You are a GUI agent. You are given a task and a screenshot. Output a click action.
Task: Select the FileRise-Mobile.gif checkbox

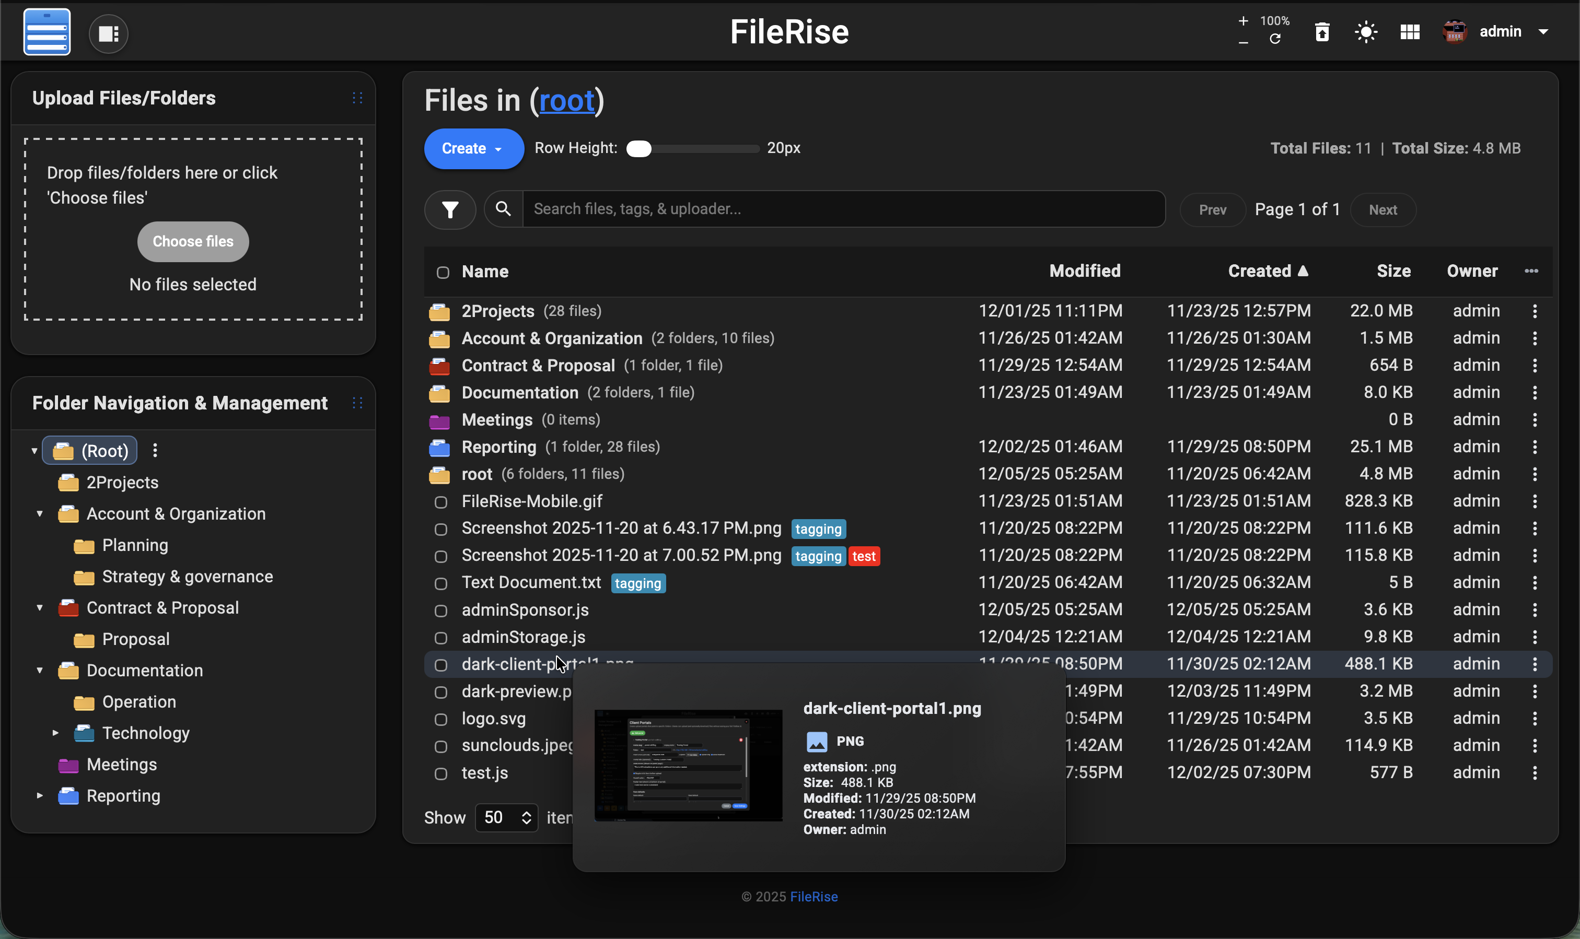(440, 502)
